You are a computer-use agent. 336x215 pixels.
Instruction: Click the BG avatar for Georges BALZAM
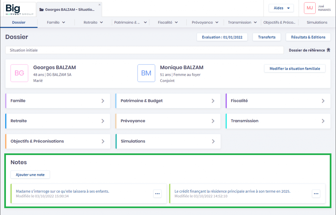pos(19,73)
